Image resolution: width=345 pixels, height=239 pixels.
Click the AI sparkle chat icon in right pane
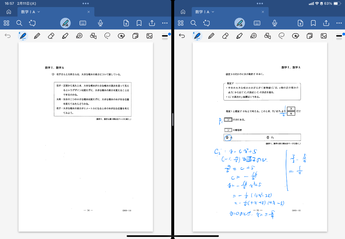(x=207, y=23)
